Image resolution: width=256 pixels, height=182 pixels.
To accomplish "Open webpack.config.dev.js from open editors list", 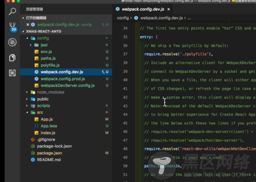I will pos(66,25).
